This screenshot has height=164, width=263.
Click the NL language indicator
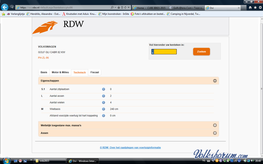coord(204,160)
